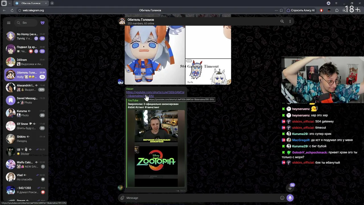Screen dimensions: 364x205
Task: Open the Shikiro chat
Action: 26,139
